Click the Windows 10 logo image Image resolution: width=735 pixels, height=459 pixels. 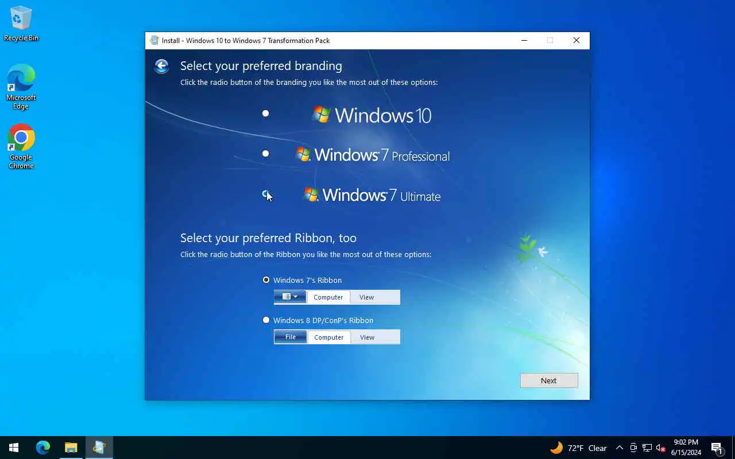[x=371, y=115]
